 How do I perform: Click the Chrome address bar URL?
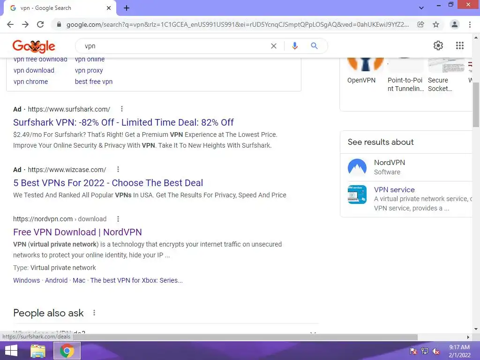point(238,24)
